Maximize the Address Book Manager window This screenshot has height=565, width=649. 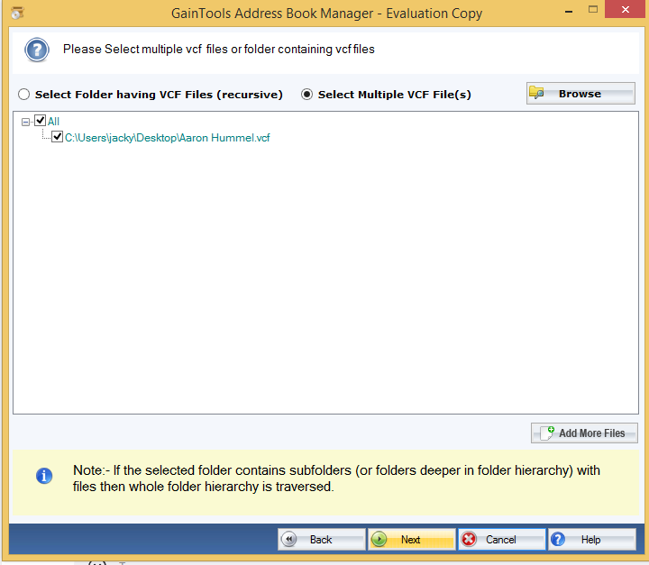coord(593,10)
